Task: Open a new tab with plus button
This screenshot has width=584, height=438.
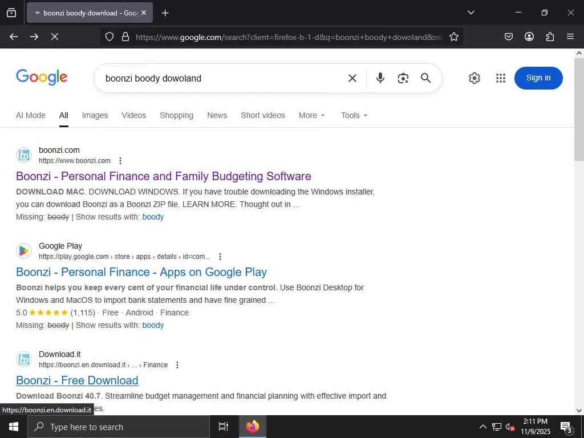Action: point(165,13)
